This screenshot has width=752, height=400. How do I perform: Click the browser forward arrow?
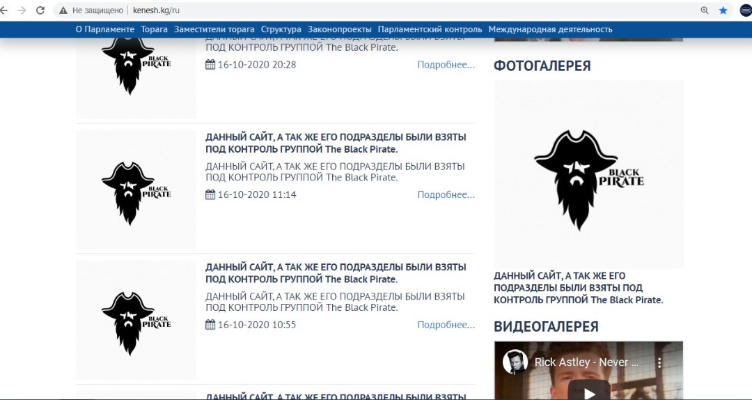22,10
